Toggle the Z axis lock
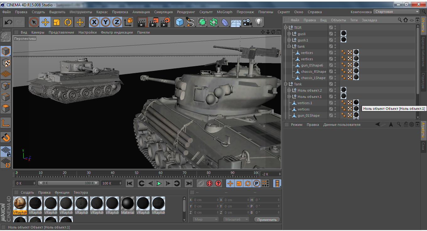This screenshot has width=427, height=231. (117, 22)
